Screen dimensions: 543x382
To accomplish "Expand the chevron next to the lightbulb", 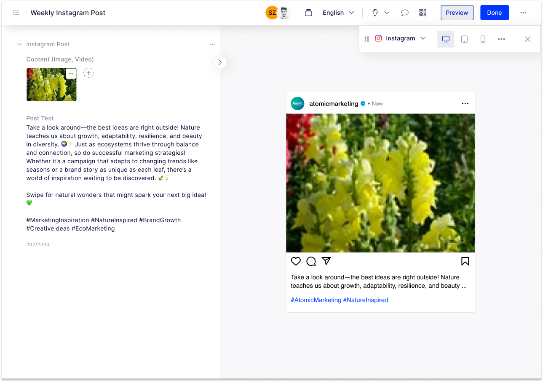I will 387,13.
